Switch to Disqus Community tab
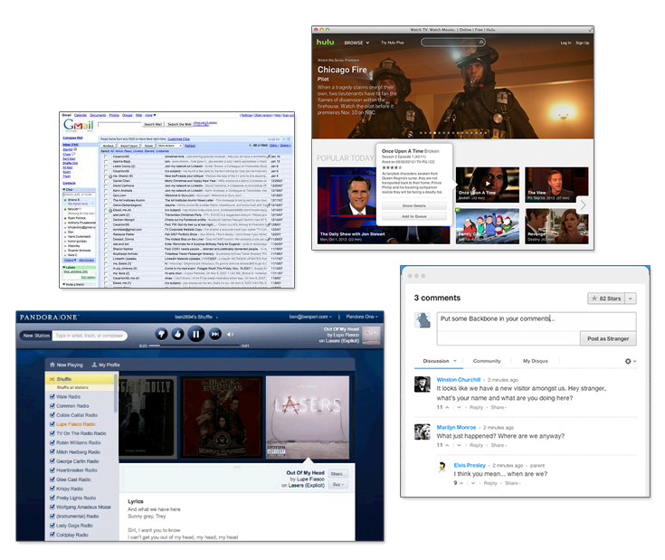The image size is (665, 560). 487,361
